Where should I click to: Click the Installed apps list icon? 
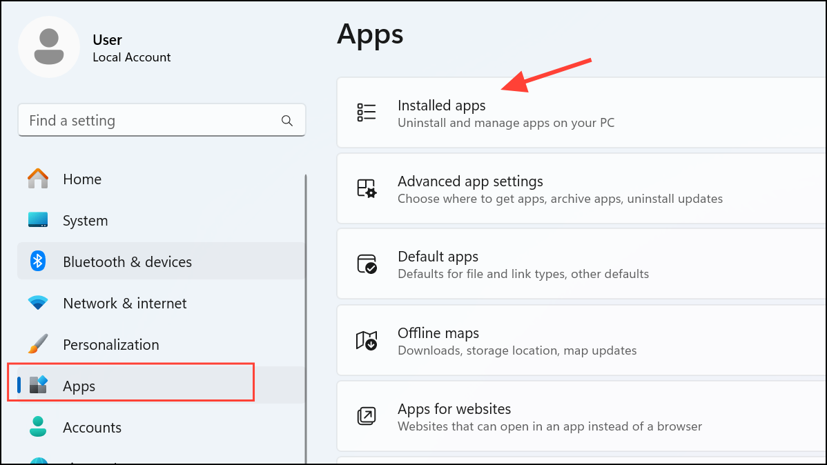pos(367,112)
